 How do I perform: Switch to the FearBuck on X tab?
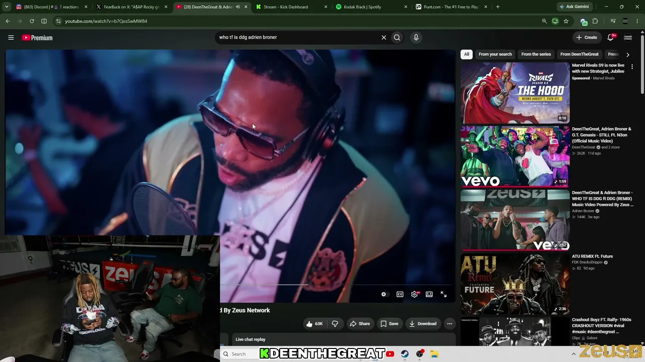(132, 7)
